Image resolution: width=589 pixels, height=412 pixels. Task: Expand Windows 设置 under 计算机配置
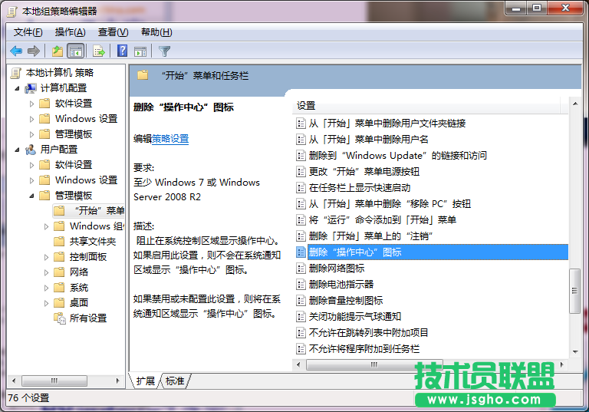[x=31, y=119]
